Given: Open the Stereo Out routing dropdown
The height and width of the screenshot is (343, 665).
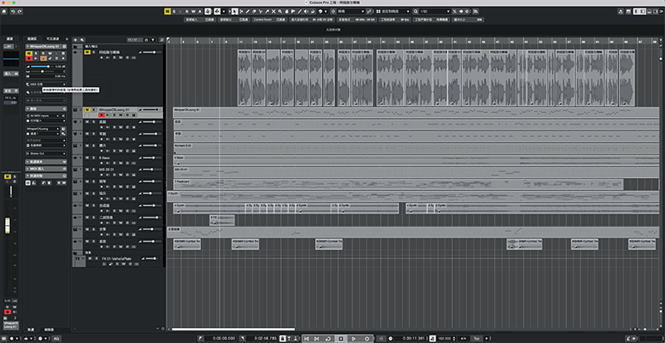Looking at the screenshot, I should 46,153.
